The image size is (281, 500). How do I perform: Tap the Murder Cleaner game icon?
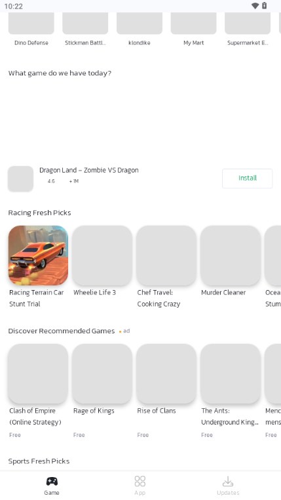[231, 255]
